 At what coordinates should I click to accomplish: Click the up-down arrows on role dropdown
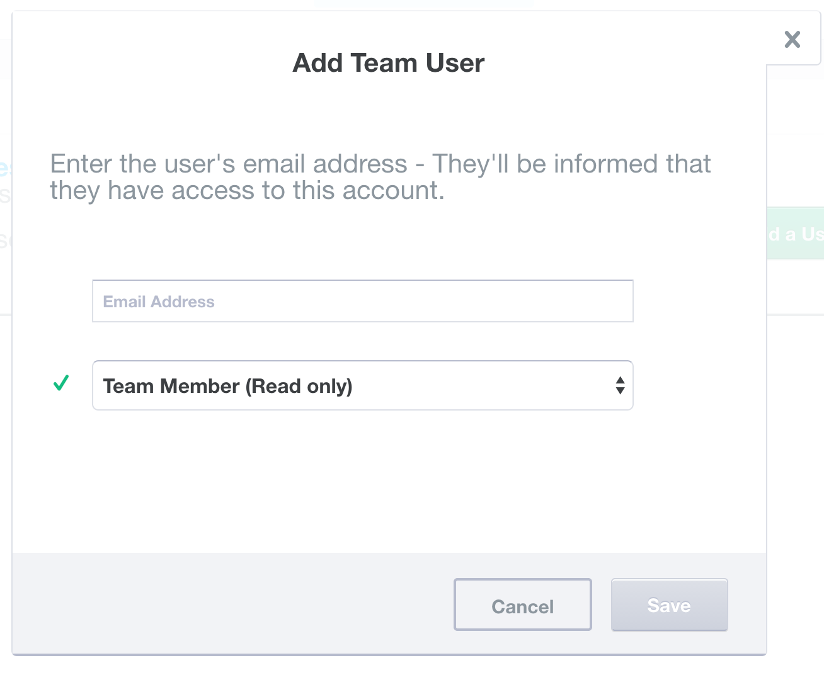(x=620, y=385)
